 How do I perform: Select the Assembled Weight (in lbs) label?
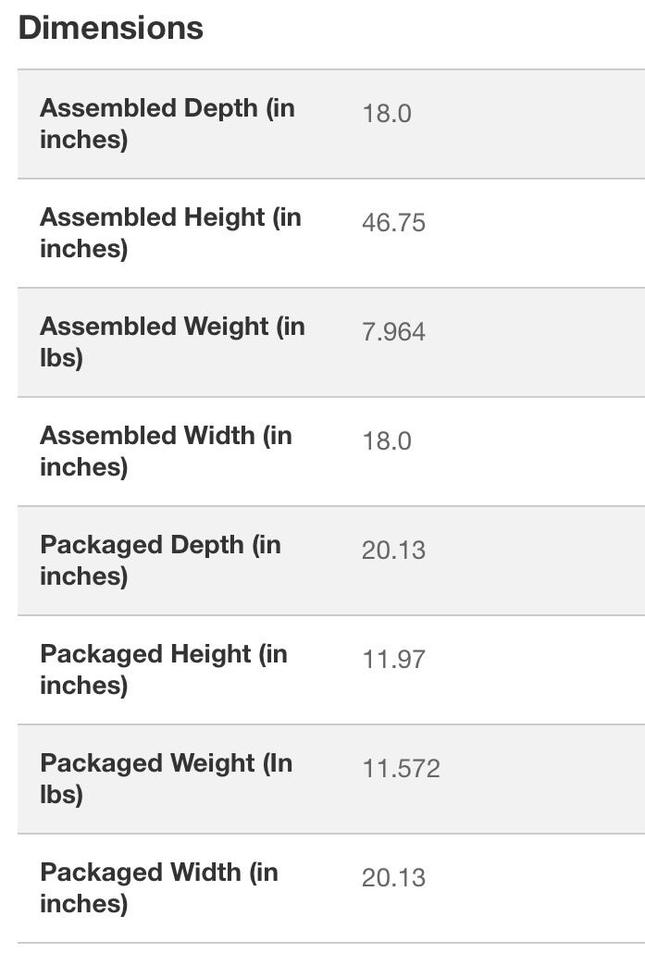point(172,342)
